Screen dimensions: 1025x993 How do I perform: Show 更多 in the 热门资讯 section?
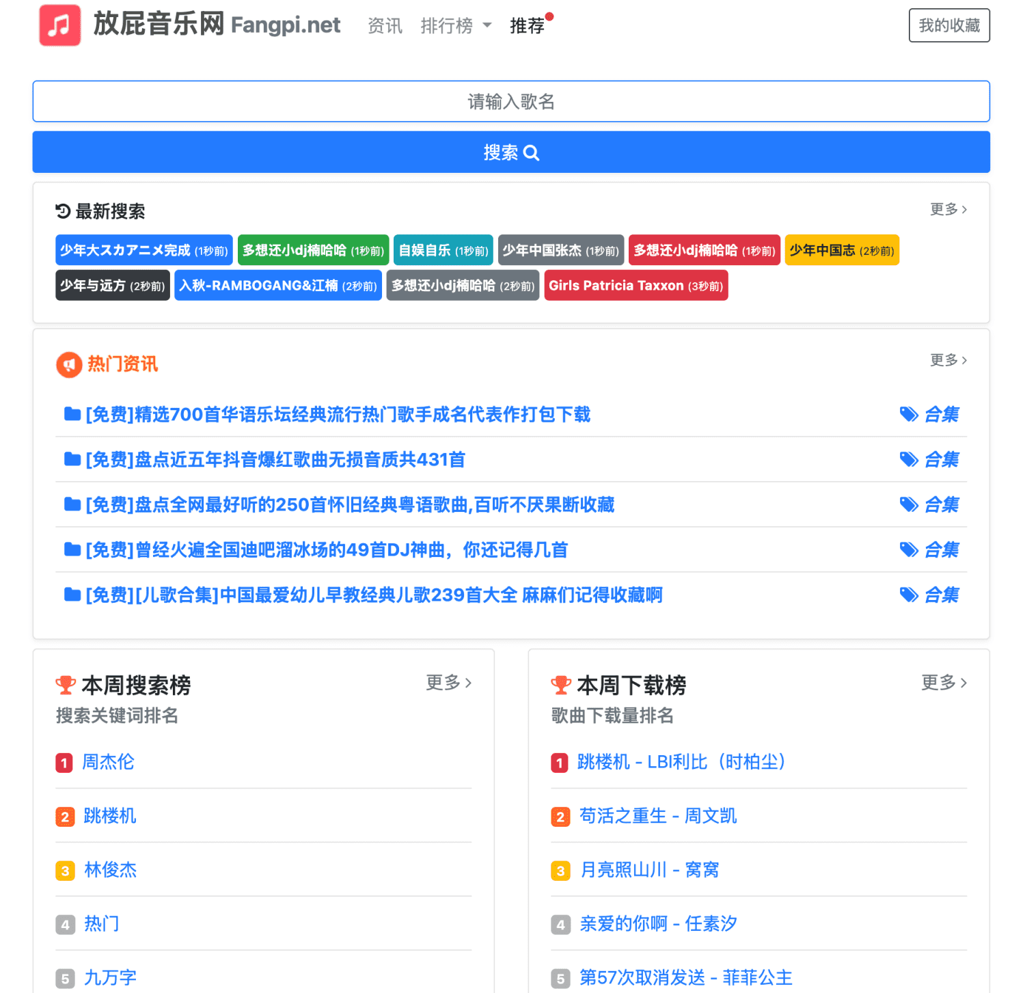(948, 360)
